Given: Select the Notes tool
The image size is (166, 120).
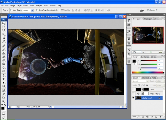Looking at the screenshot, I should click(x=4, y=90).
